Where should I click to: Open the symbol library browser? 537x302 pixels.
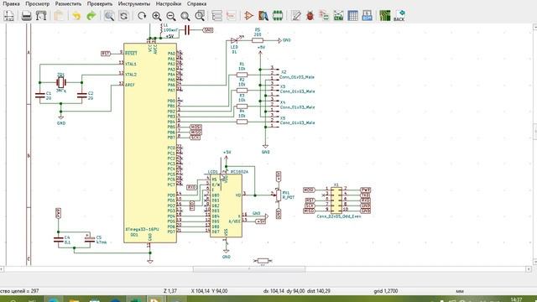(263, 16)
